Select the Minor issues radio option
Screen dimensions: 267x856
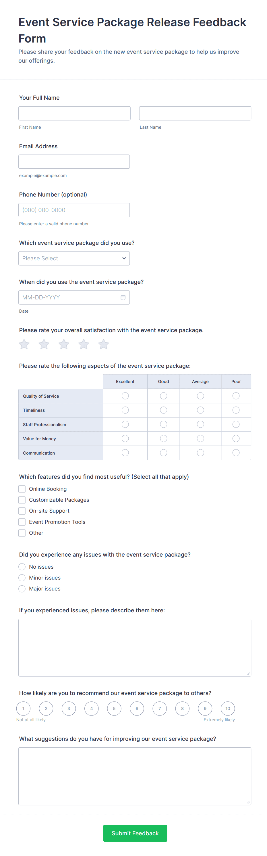click(x=22, y=578)
